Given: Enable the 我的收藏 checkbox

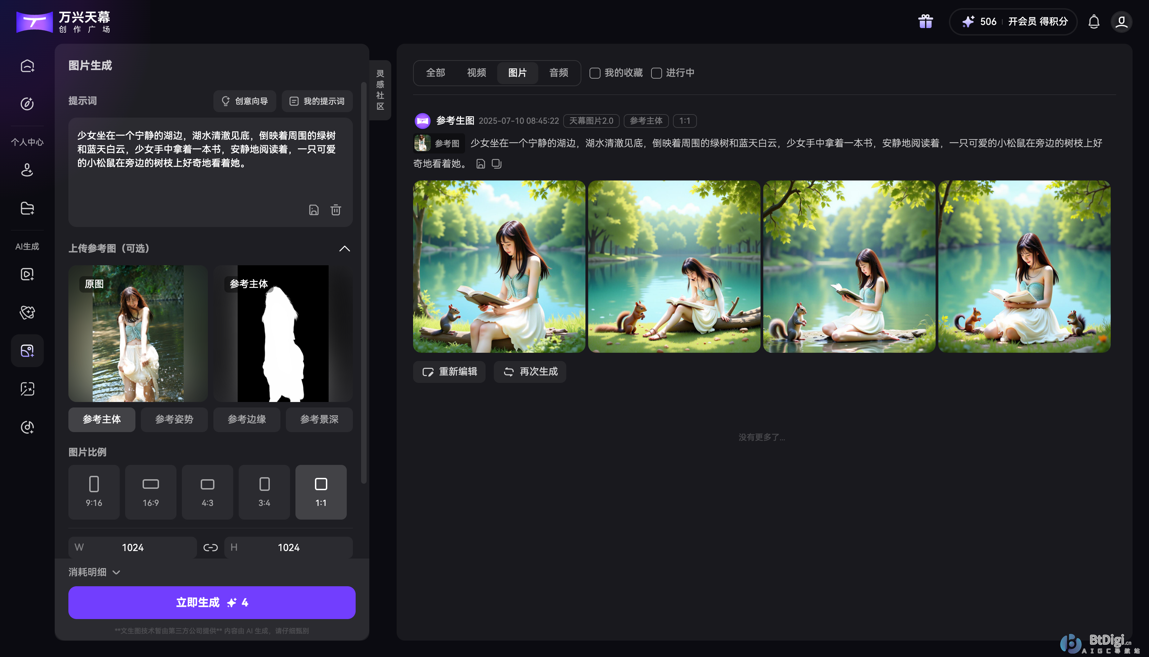Looking at the screenshot, I should [x=595, y=73].
